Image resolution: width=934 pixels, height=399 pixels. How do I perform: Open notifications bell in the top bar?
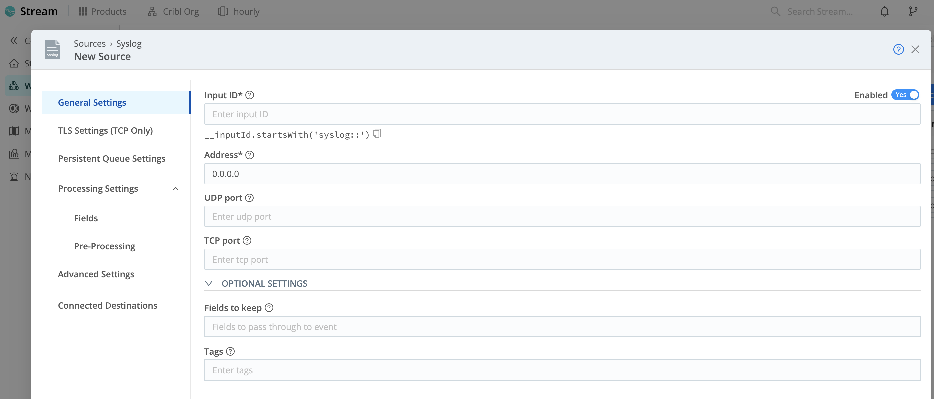pyautogui.click(x=885, y=11)
